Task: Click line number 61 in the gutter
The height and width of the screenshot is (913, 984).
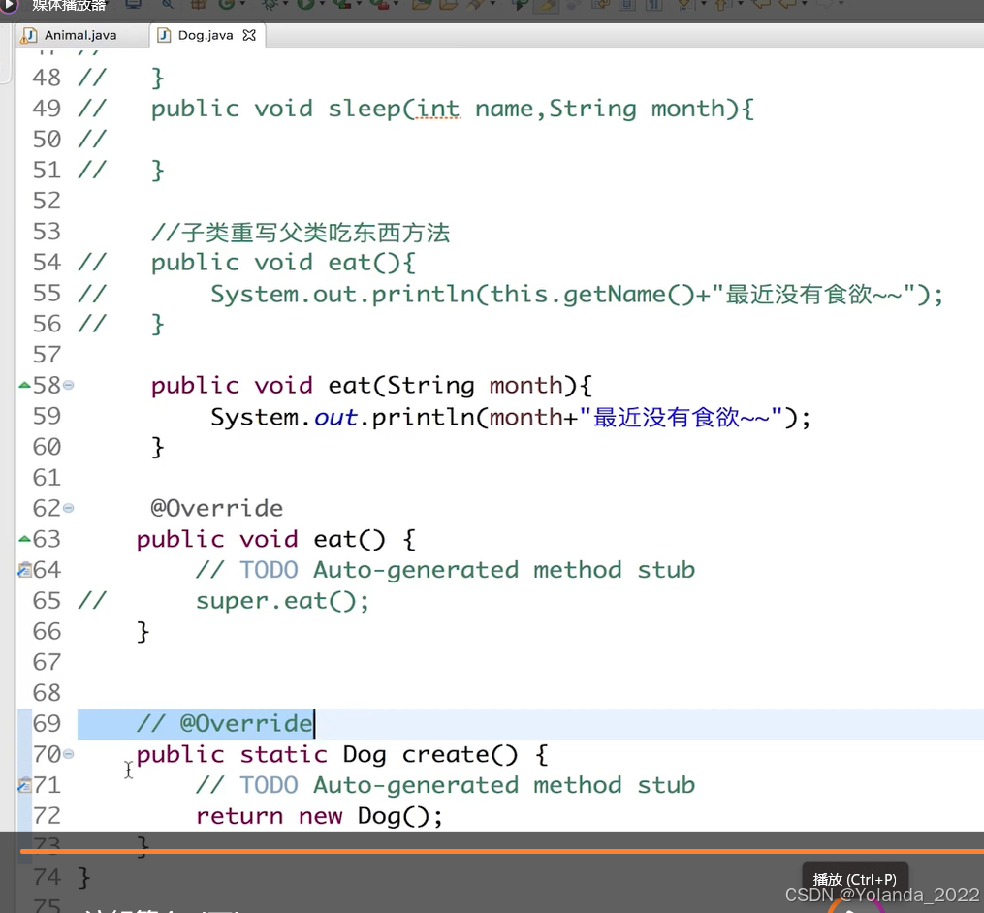Action: [x=48, y=478]
